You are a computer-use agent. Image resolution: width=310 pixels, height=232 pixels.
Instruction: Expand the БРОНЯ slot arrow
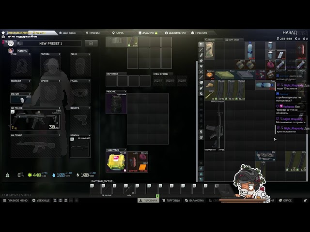tap(59, 81)
